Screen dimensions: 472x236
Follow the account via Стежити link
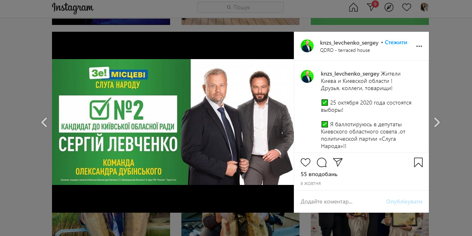pos(396,42)
